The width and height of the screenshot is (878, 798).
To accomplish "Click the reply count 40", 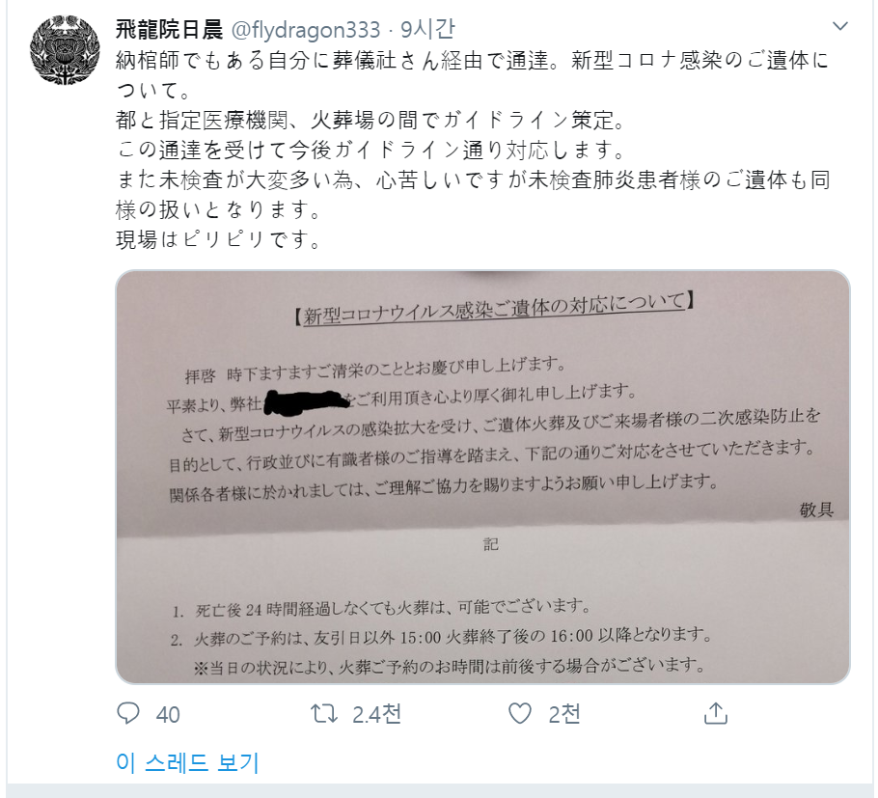I will click(168, 715).
